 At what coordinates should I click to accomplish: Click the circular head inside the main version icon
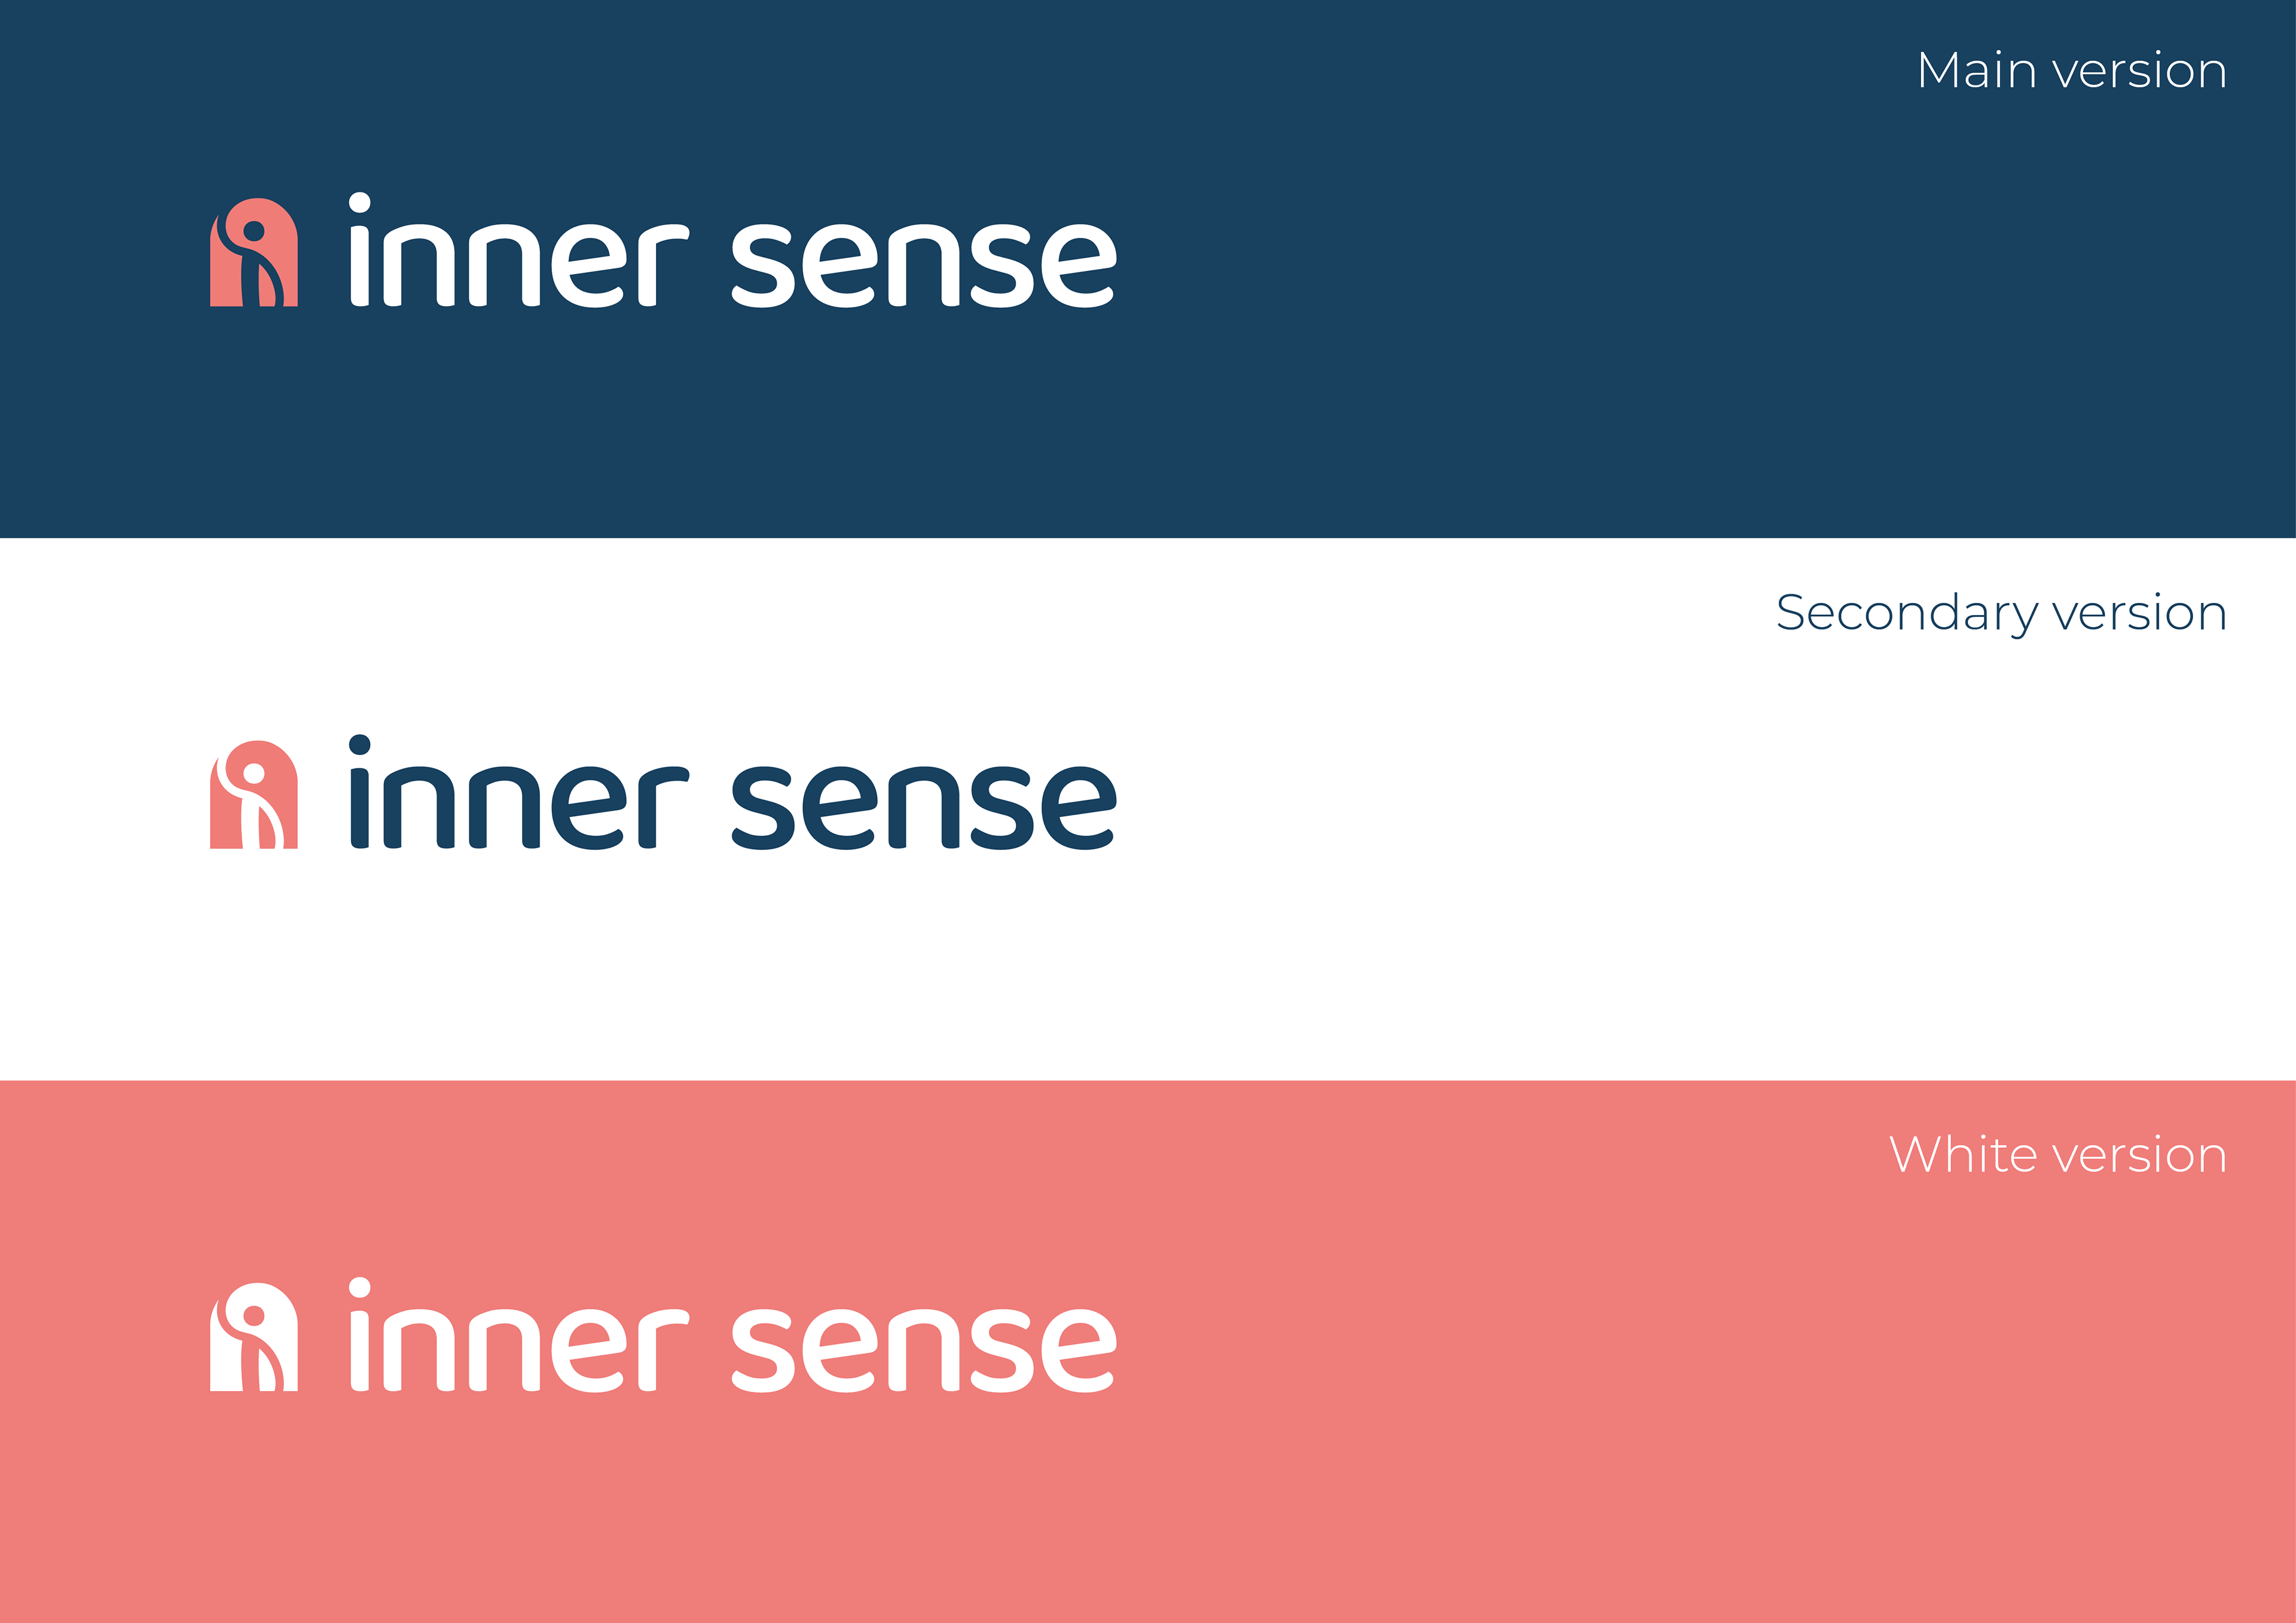click(254, 231)
